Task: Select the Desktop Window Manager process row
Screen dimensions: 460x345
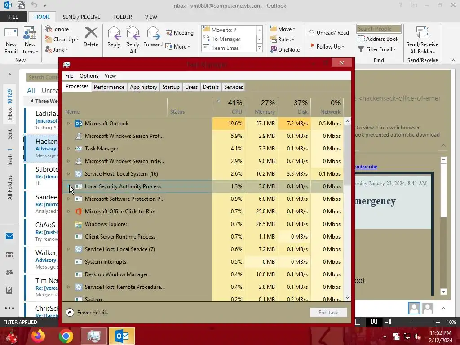Action: click(x=203, y=274)
